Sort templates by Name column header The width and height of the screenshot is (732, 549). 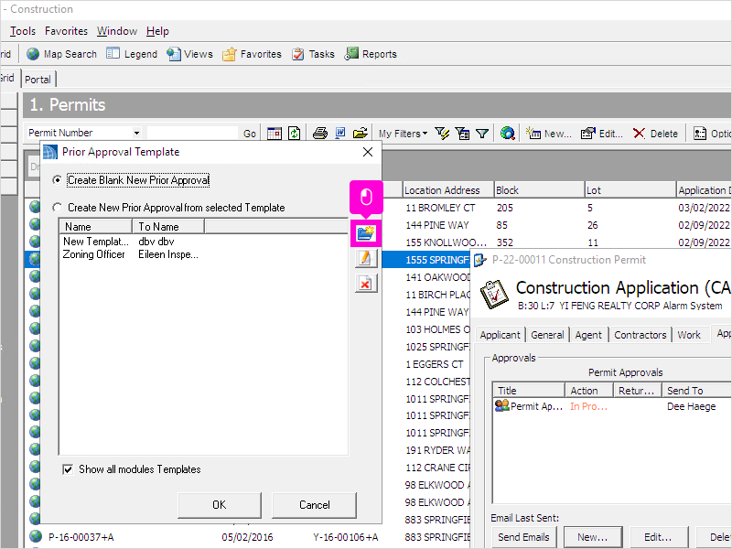[96, 226]
